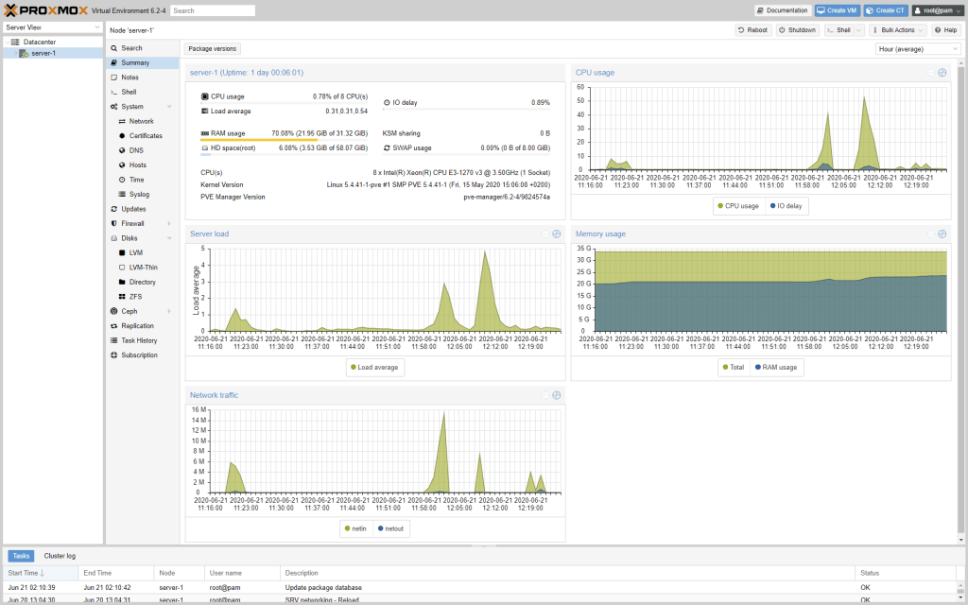Screen dimensions: 968x605
Task: Toggle the netin series in Network traffic legend
Action: tap(355, 528)
